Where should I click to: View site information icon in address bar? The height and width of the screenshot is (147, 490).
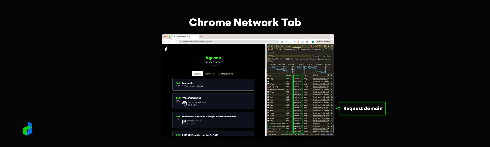pyautogui.click(x=177, y=42)
